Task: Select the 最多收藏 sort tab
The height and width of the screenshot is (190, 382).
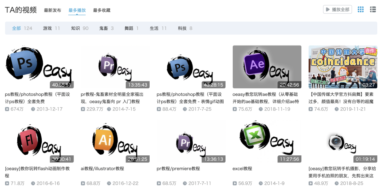Action: 102,10
